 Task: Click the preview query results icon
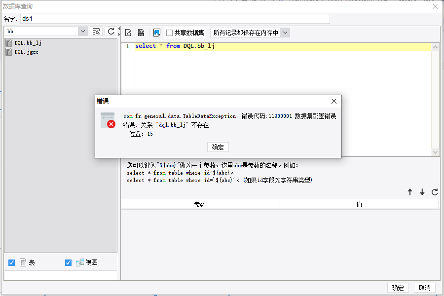coord(128,33)
